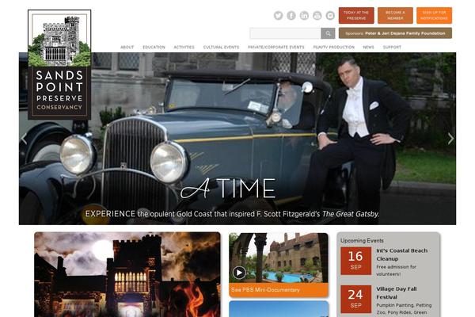Image resolution: width=475 pixels, height=317 pixels.
Task: Focus the site search input field
Action: coord(285,33)
